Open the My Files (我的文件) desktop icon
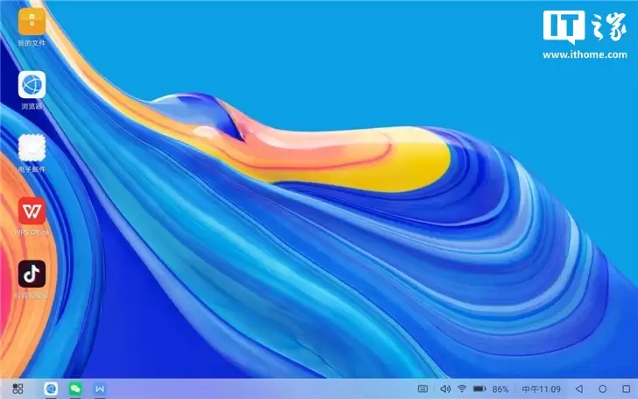Viewport: 638px width, 399px height. point(32,21)
